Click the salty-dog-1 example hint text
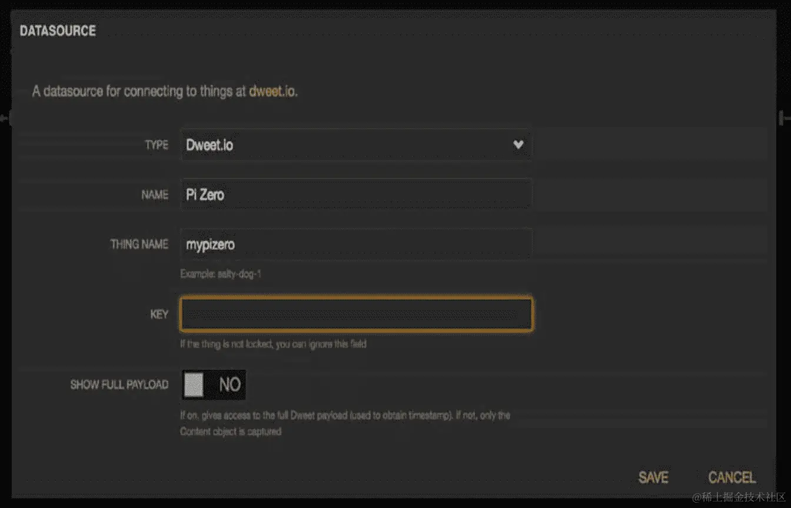 pyautogui.click(x=221, y=274)
